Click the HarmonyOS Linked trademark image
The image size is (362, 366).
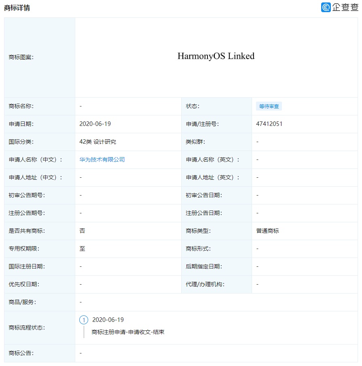[x=216, y=56]
